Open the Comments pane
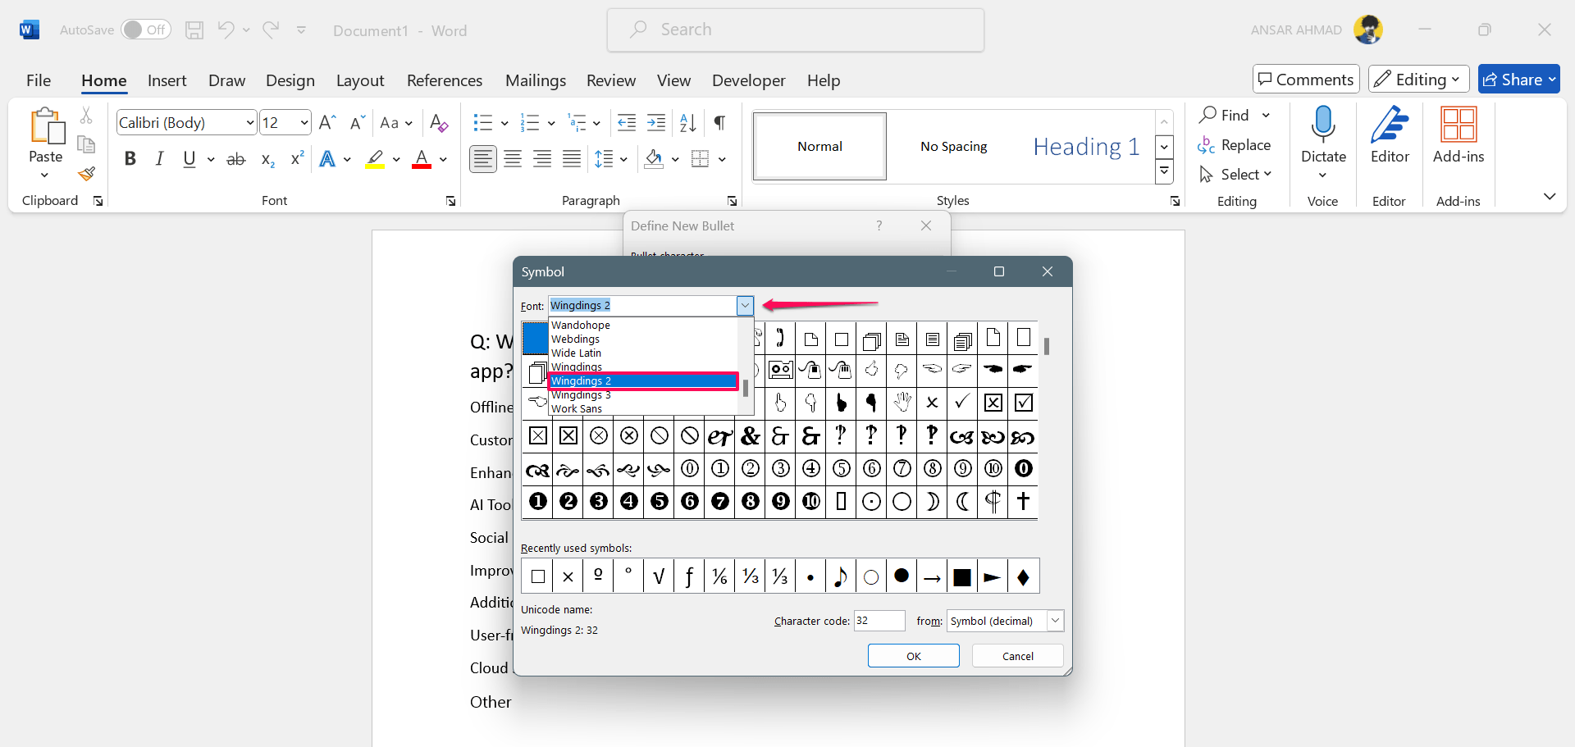The width and height of the screenshot is (1575, 747). [x=1306, y=80]
